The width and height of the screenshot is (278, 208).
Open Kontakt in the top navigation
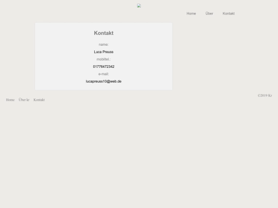click(229, 14)
